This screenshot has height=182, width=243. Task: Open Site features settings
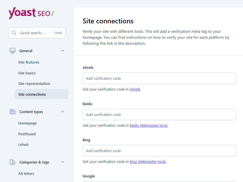29,62
